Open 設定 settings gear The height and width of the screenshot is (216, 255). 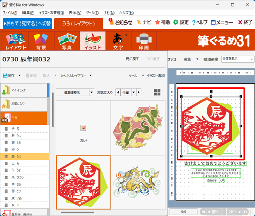[x=181, y=22]
